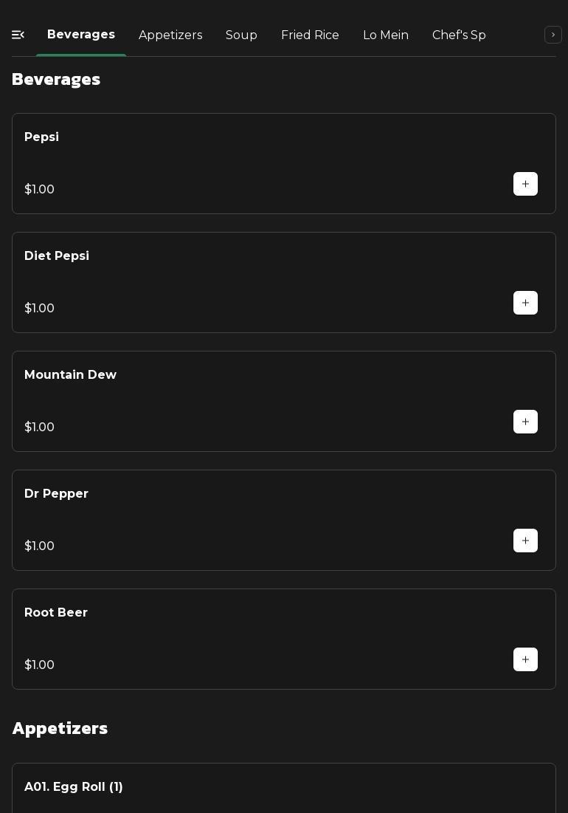568x813 pixels.
Task: Add Pepsi to the order
Action: tap(525, 184)
